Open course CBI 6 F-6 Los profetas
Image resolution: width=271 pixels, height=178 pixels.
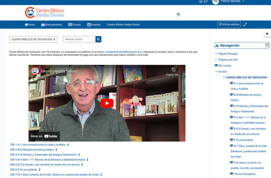pyautogui.click(x=23, y=170)
